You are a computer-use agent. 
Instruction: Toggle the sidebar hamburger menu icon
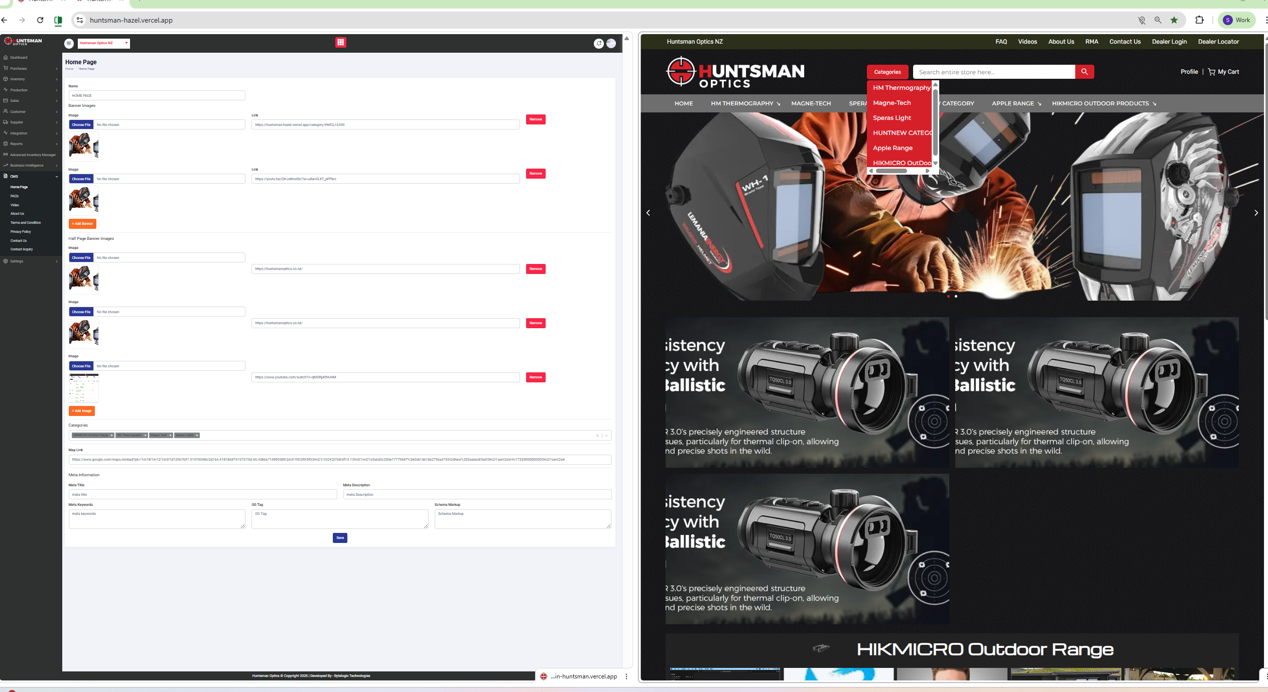click(69, 44)
